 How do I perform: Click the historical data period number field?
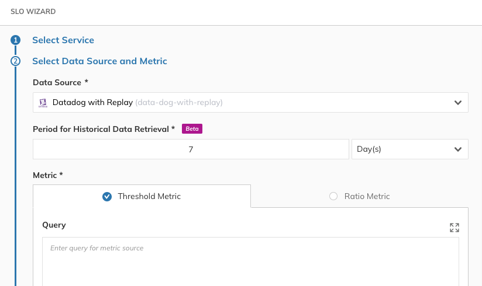tap(191, 149)
